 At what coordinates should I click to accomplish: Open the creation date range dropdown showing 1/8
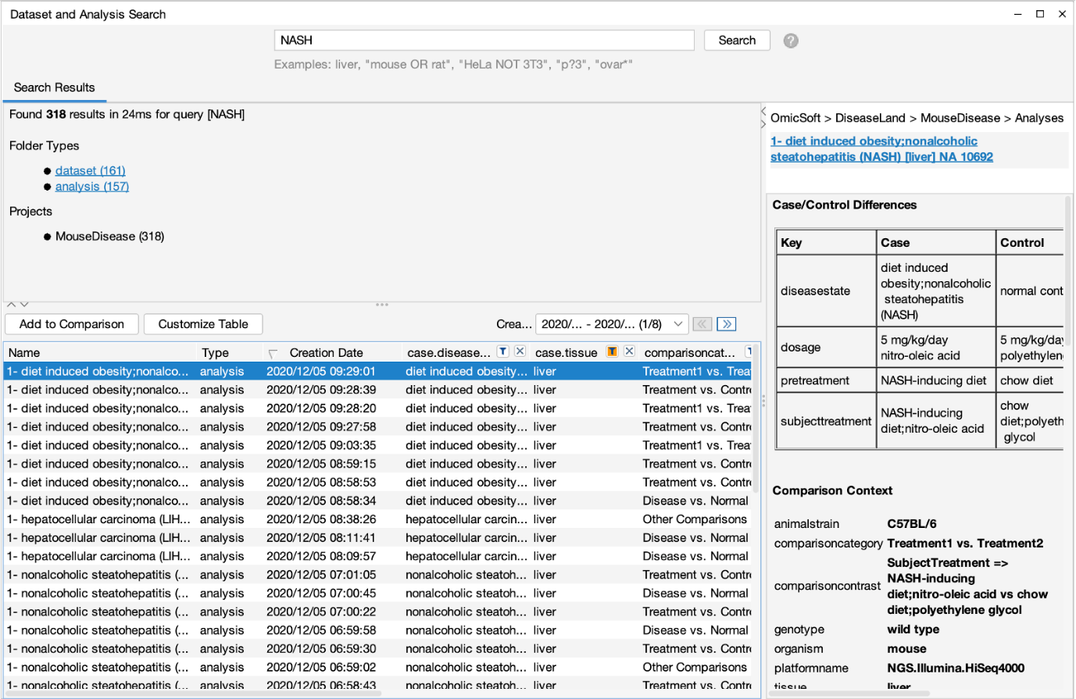coord(612,324)
